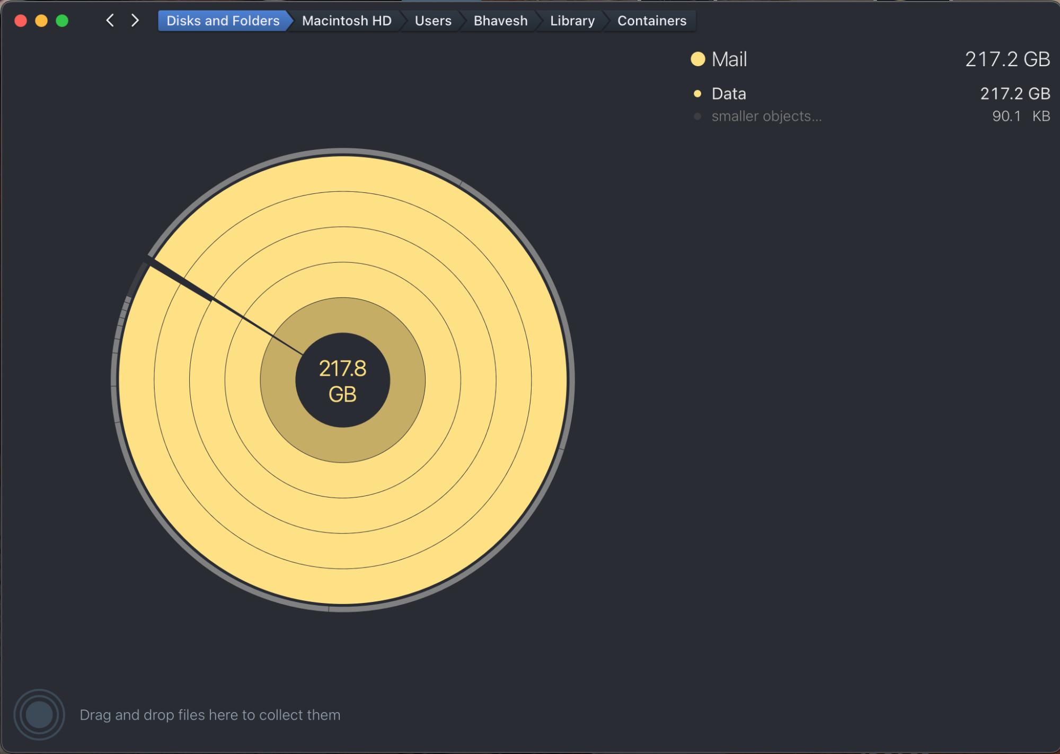Minimize window with the yellow button
This screenshot has height=754, width=1060.
pos(41,21)
